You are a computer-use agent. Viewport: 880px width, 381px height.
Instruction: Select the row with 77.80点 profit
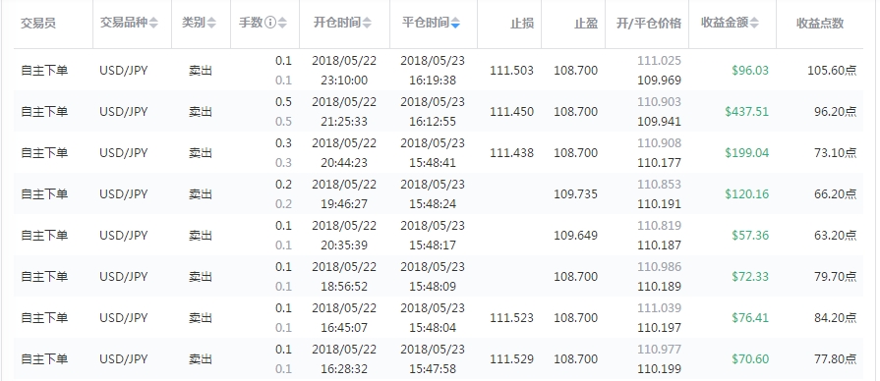tap(439, 359)
